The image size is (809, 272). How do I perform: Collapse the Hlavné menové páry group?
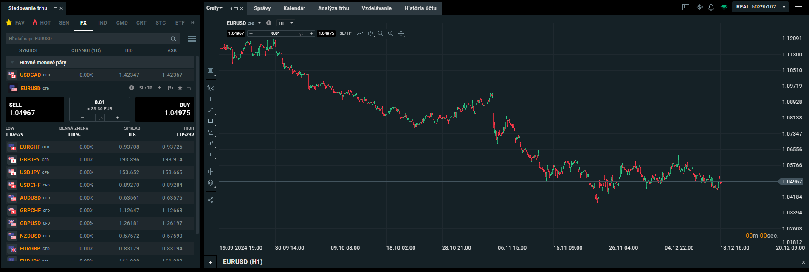[12, 63]
